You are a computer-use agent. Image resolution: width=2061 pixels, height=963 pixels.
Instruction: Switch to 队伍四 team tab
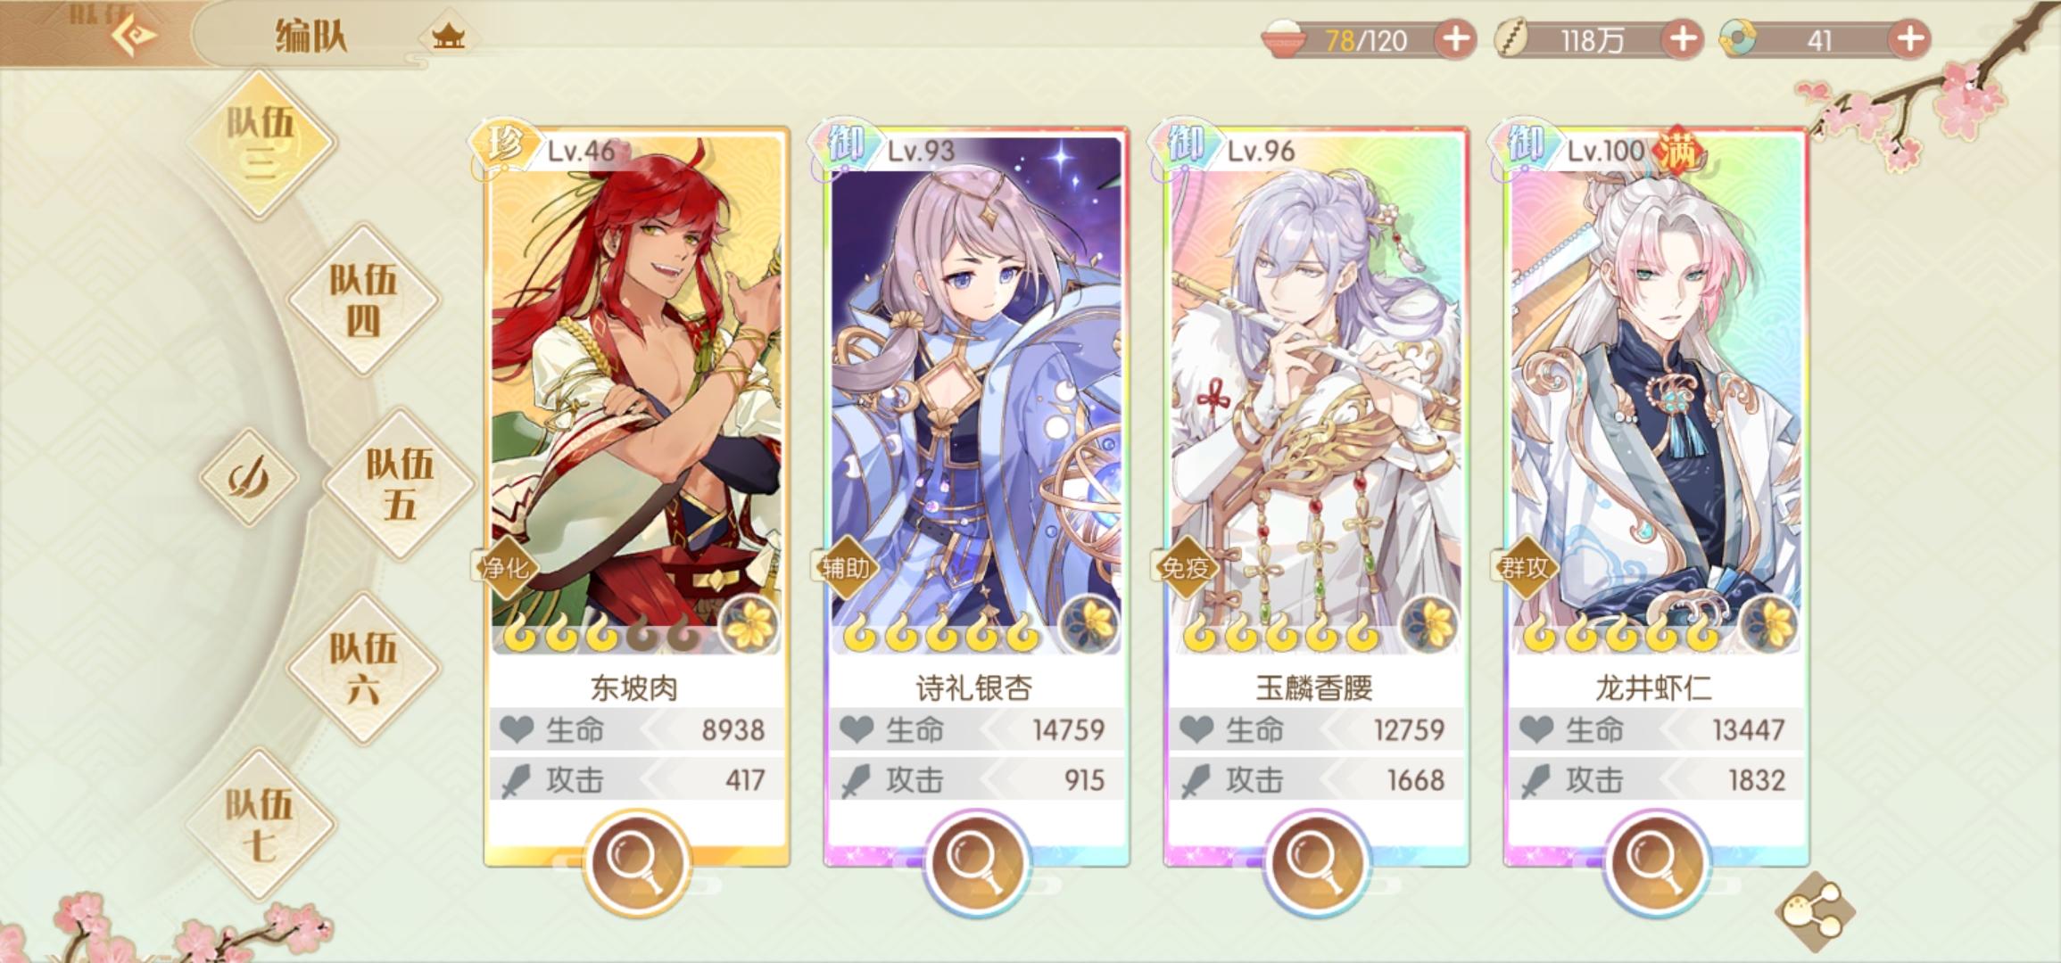pyautogui.click(x=363, y=300)
